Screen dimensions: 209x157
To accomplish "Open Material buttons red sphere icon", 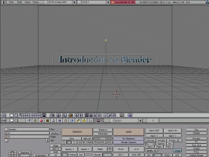I will 41,121.
